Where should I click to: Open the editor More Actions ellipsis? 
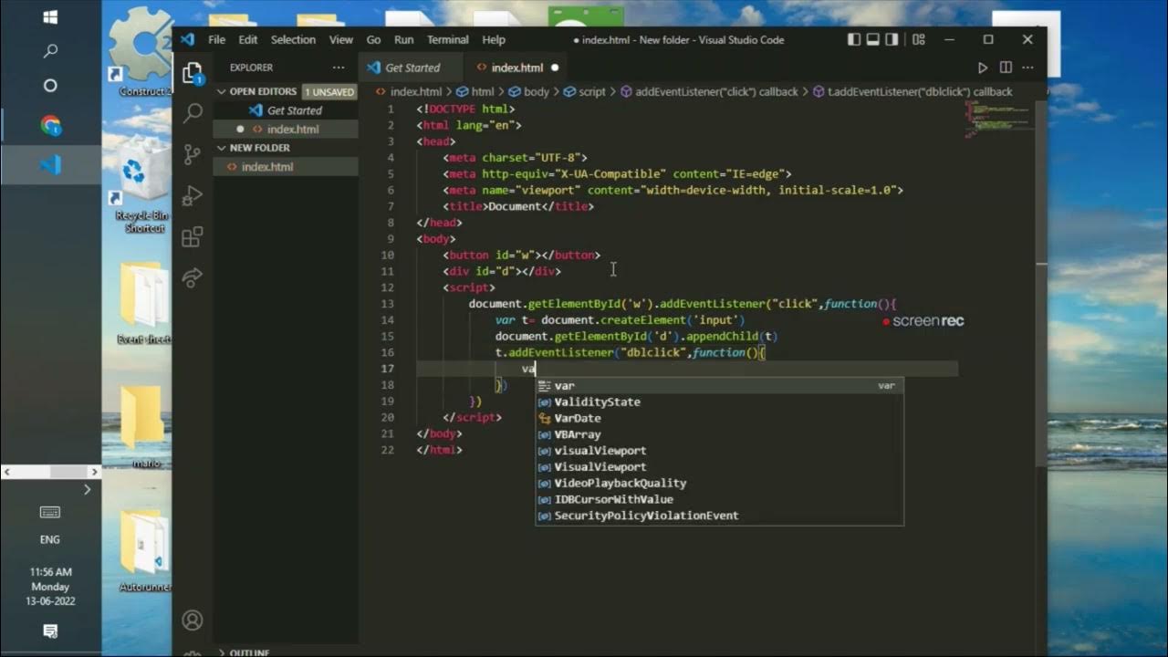[1029, 68]
